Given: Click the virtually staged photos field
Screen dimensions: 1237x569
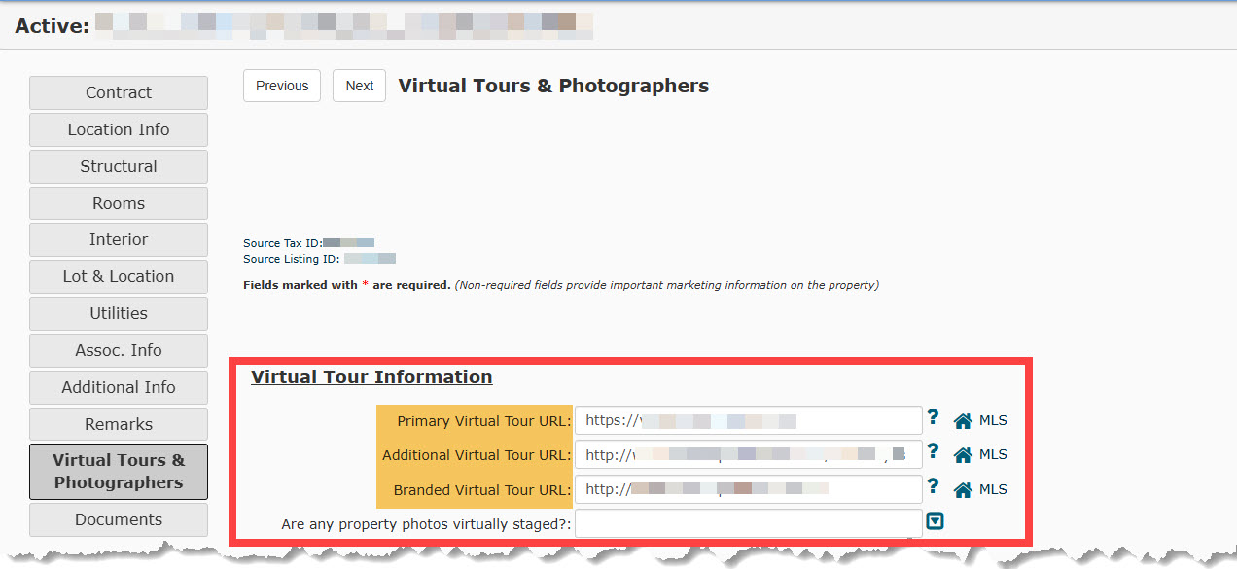Looking at the screenshot, I should pos(748,523).
